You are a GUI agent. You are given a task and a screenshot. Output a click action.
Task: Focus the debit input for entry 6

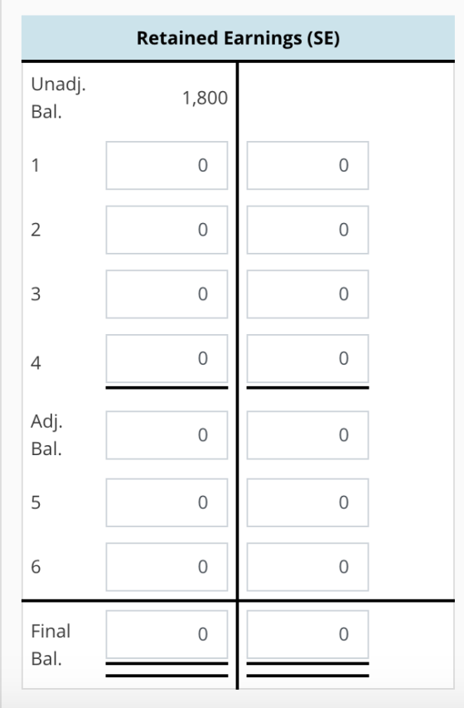click(167, 567)
